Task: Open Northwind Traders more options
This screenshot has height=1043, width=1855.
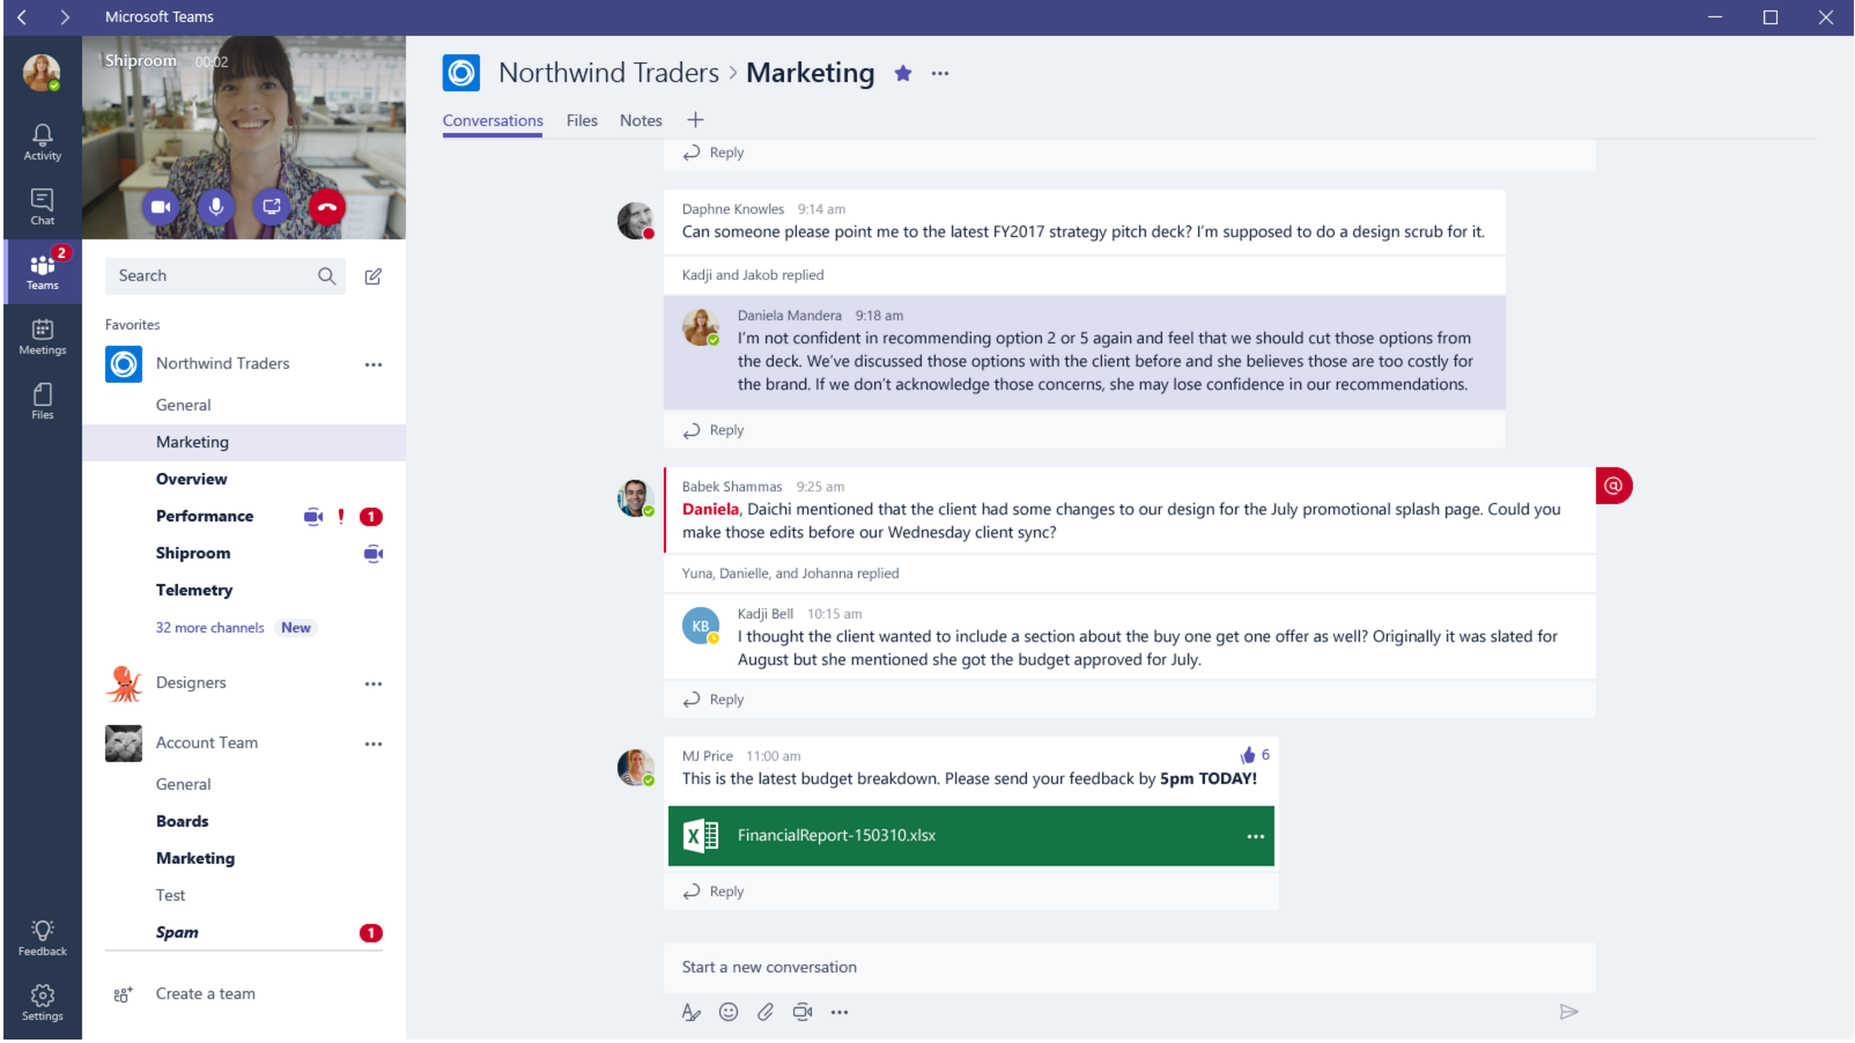Action: [373, 365]
